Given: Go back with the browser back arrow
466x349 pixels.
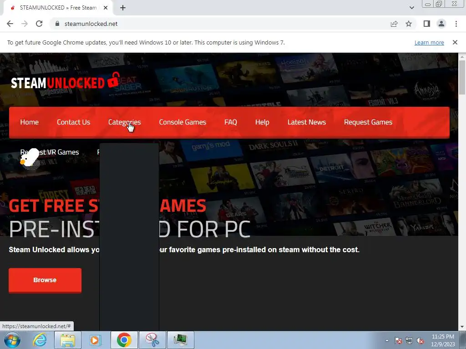Looking at the screenshot, I should point(10,24).
